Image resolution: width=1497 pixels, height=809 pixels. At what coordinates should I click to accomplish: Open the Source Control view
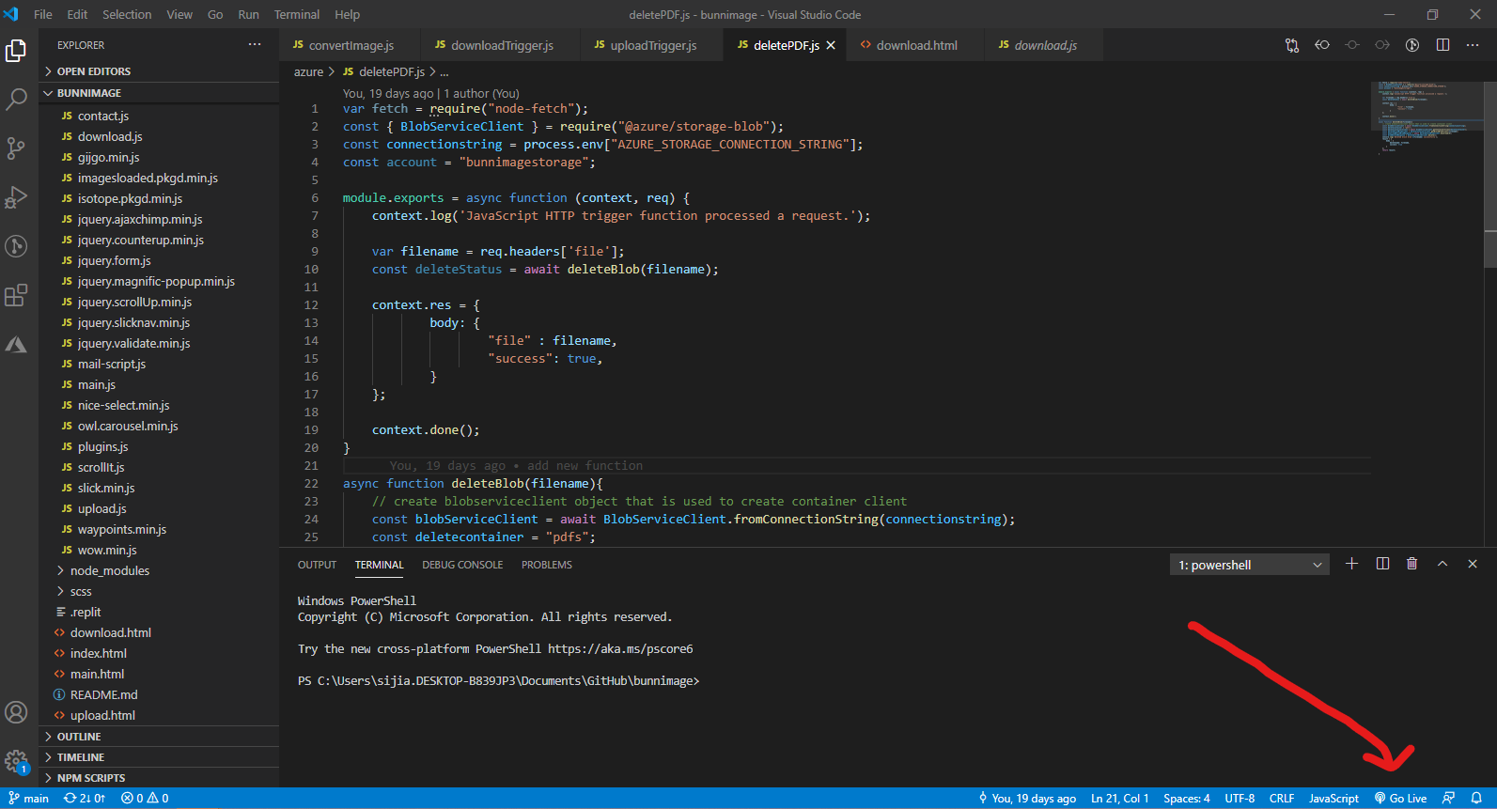(16, 148)
